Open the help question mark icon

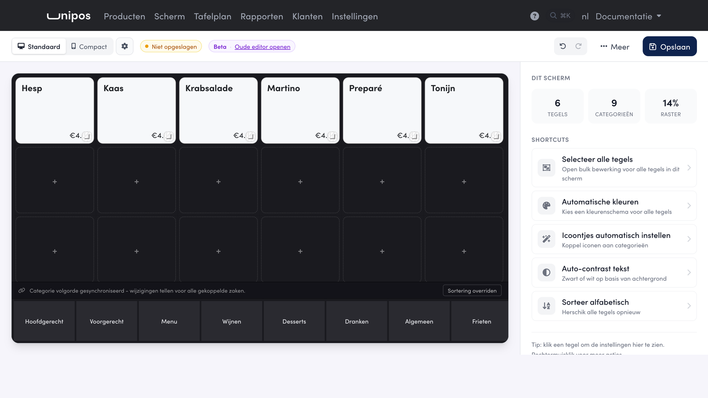click(535, 16)
